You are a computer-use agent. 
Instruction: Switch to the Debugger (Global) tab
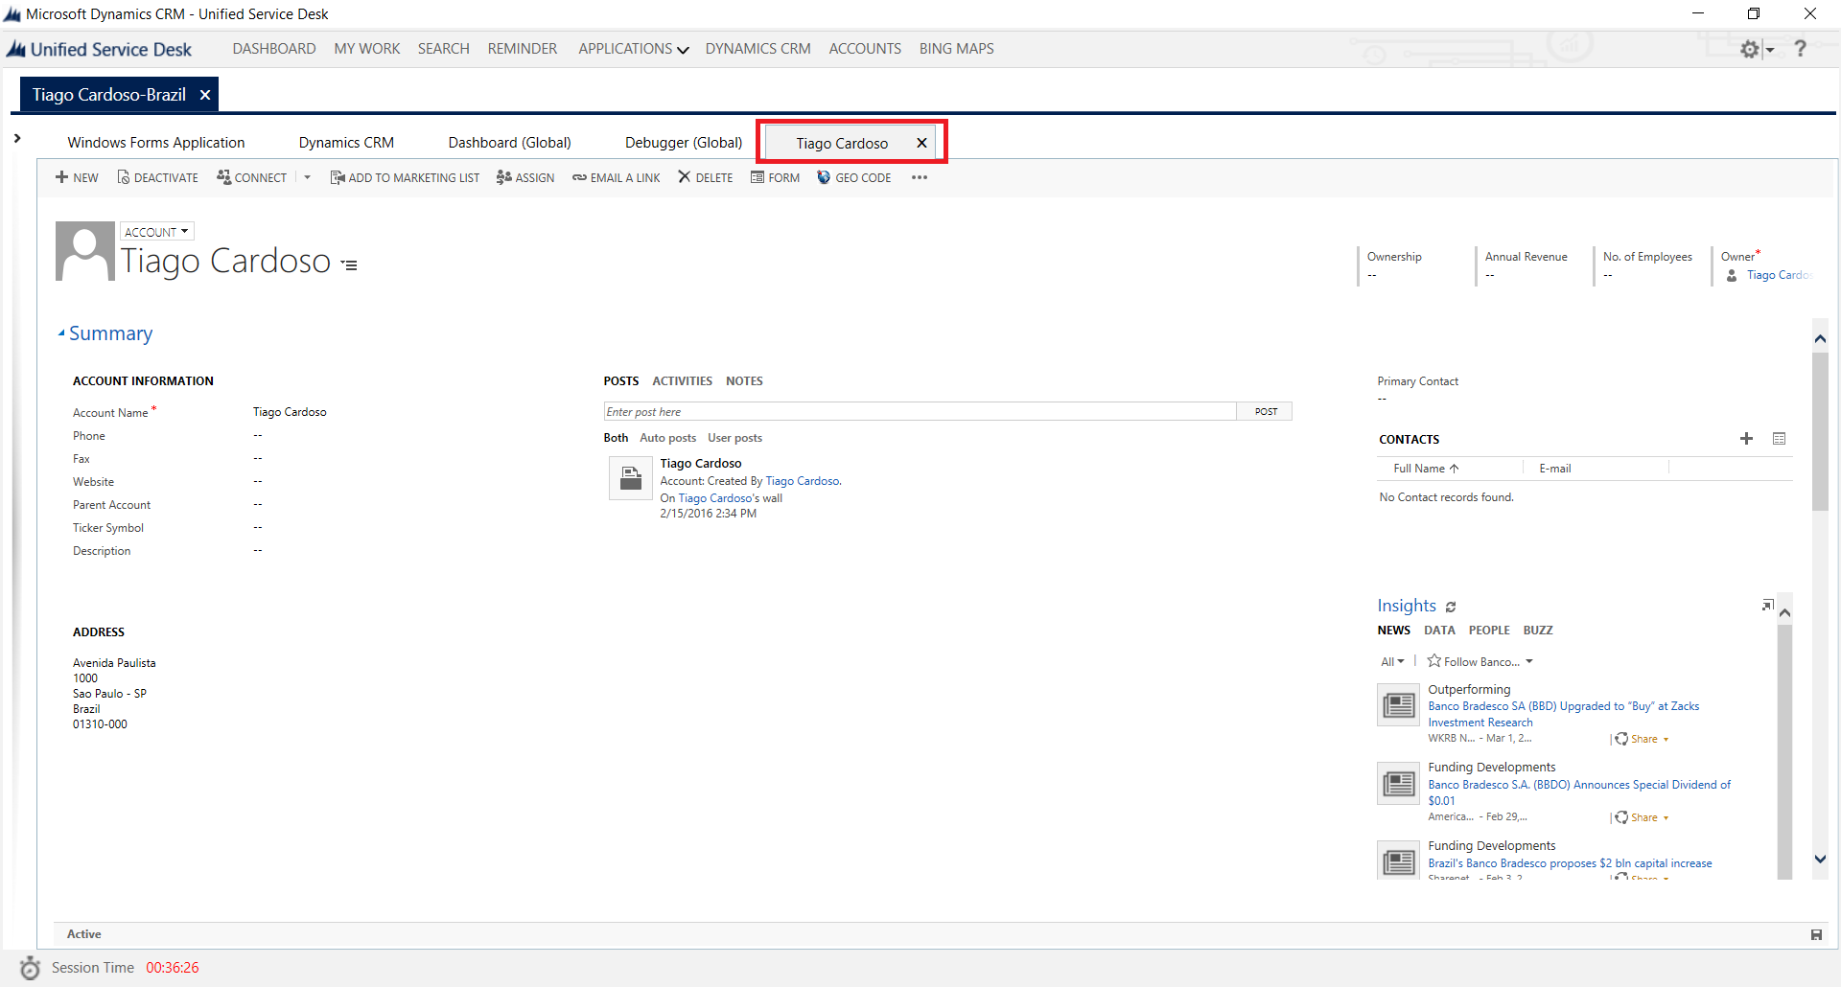[x=683, y=143]
